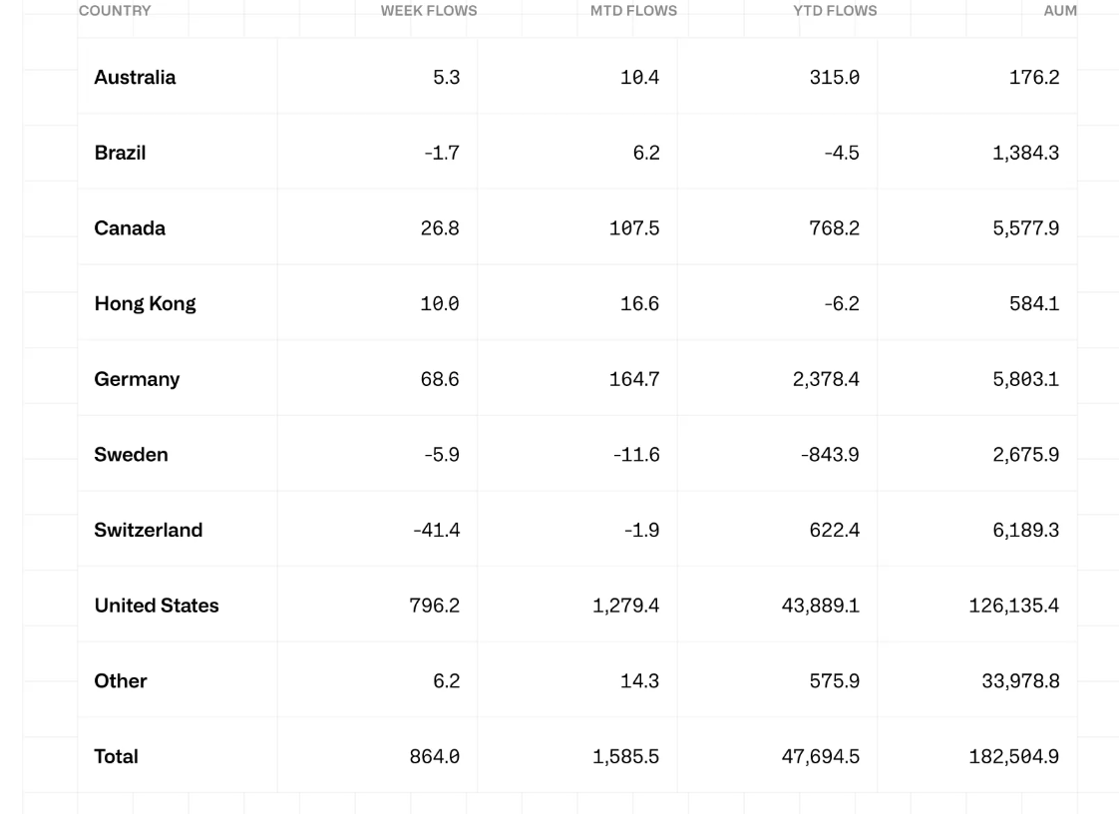Screen dimensions: 1119x814
Task: Click the United States country cell
Action: click(x=157, y=606)
